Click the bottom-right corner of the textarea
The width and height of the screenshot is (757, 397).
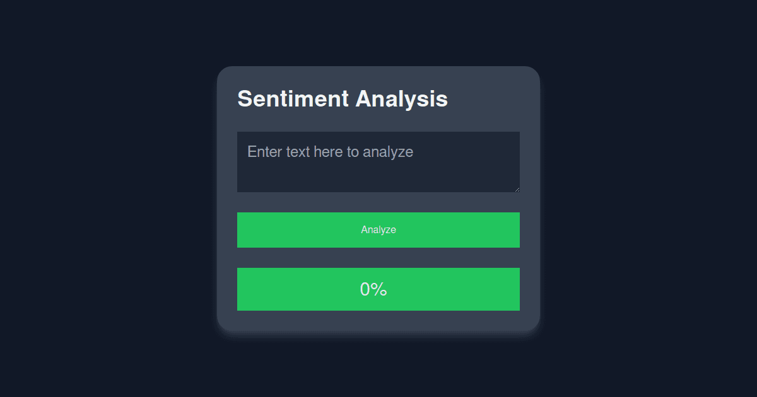click(x=517, y=190)
